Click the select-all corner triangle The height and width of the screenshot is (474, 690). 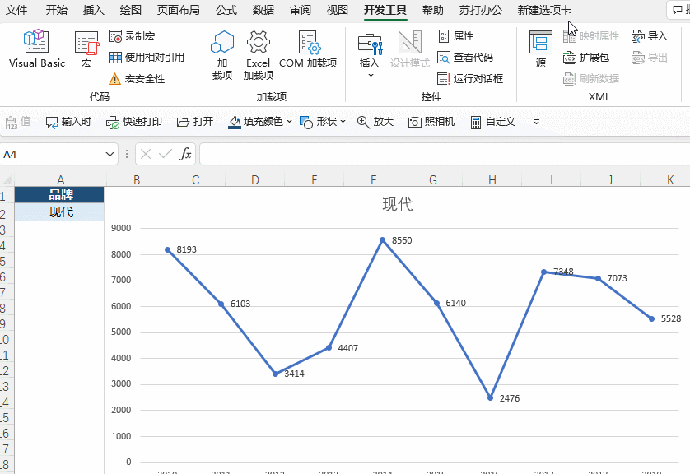point(7,180)
